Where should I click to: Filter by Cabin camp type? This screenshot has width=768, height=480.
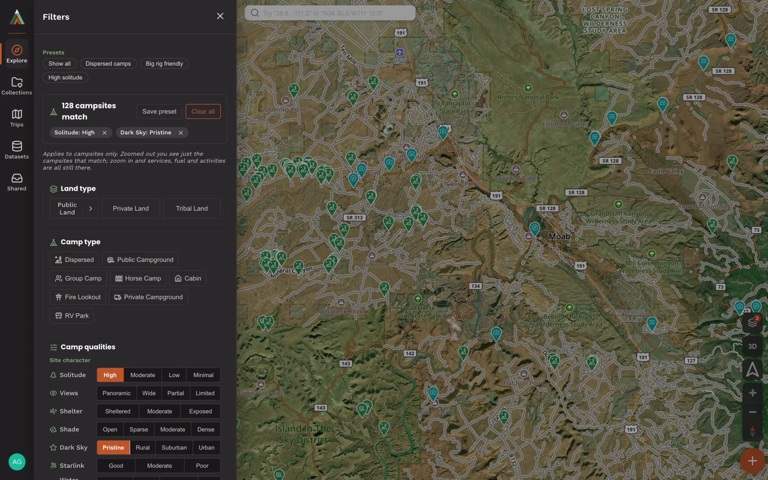[188, 278]
